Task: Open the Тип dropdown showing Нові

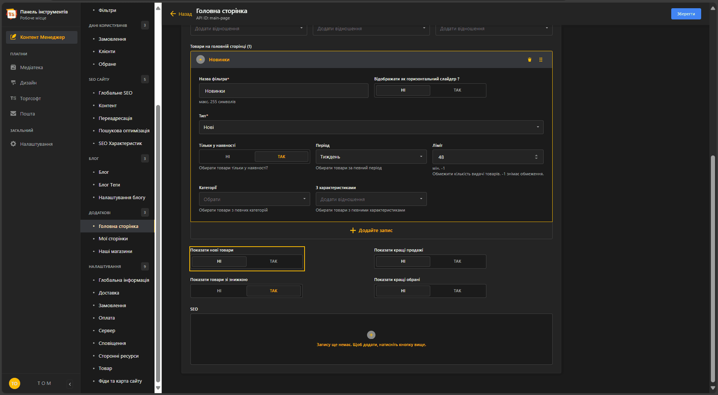Action: pyautogui.click(x=371, y=127)
